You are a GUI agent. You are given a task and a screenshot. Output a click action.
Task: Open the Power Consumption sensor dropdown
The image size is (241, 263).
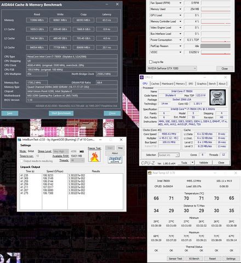pos(180,40)
